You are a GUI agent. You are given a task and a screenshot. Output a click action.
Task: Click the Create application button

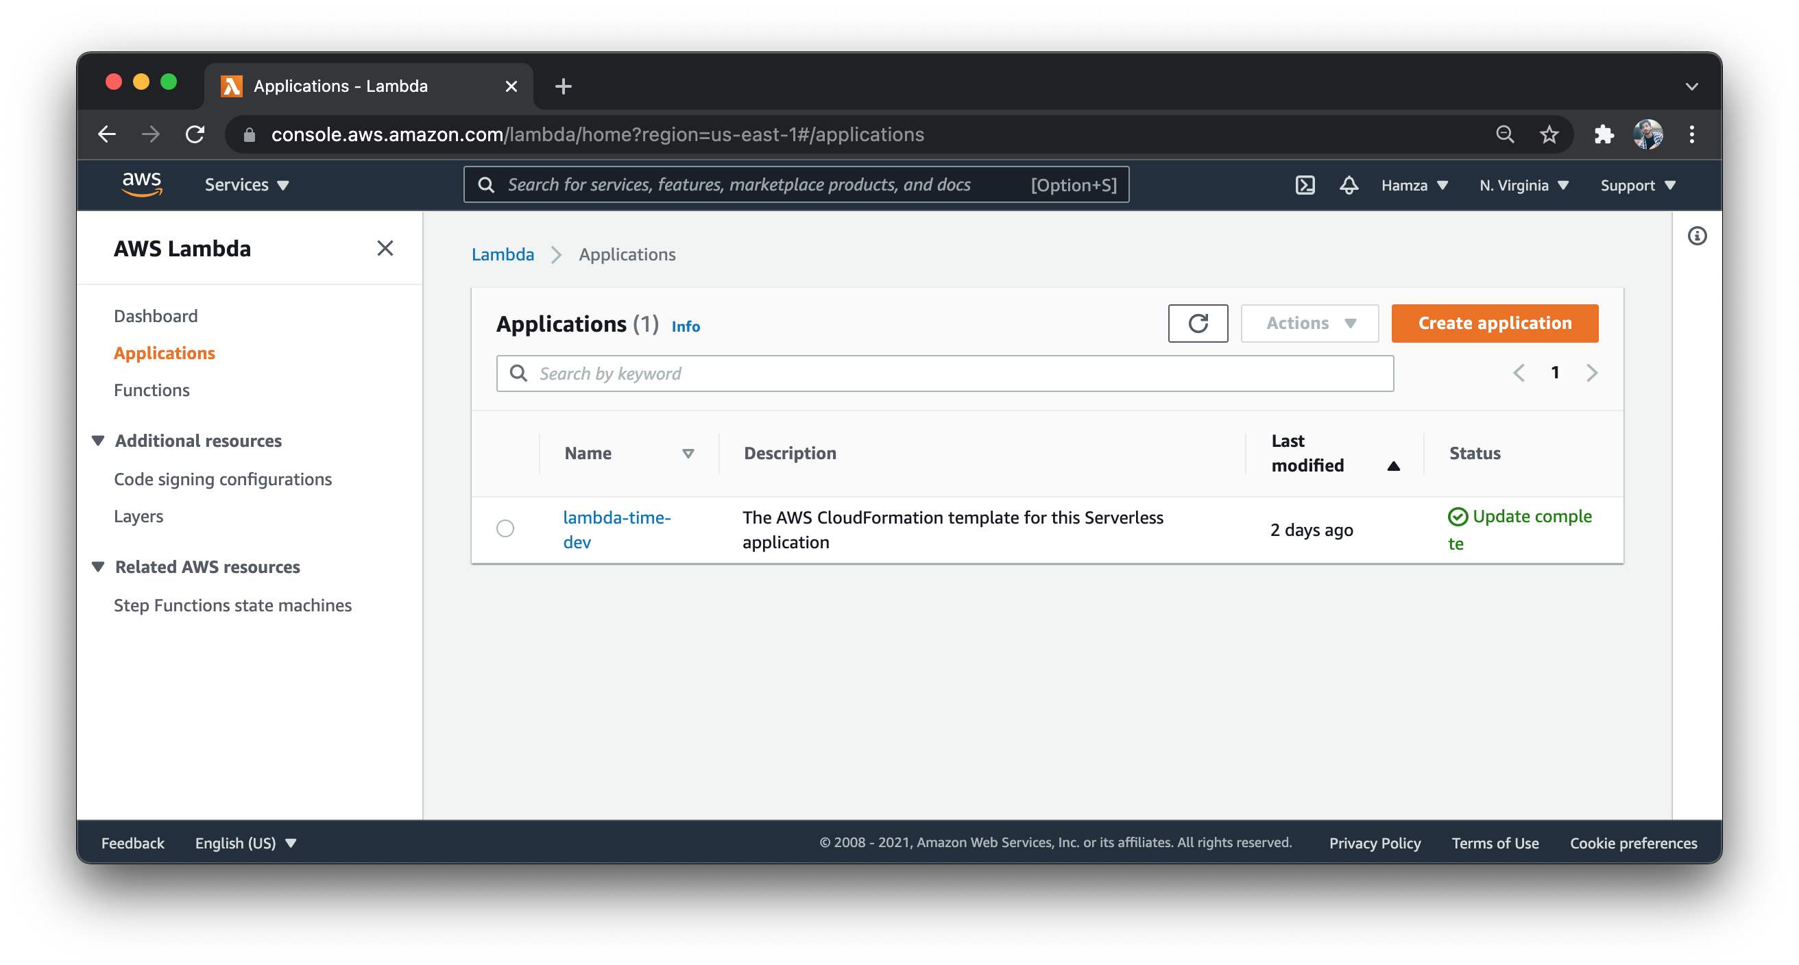(1494, 323)
